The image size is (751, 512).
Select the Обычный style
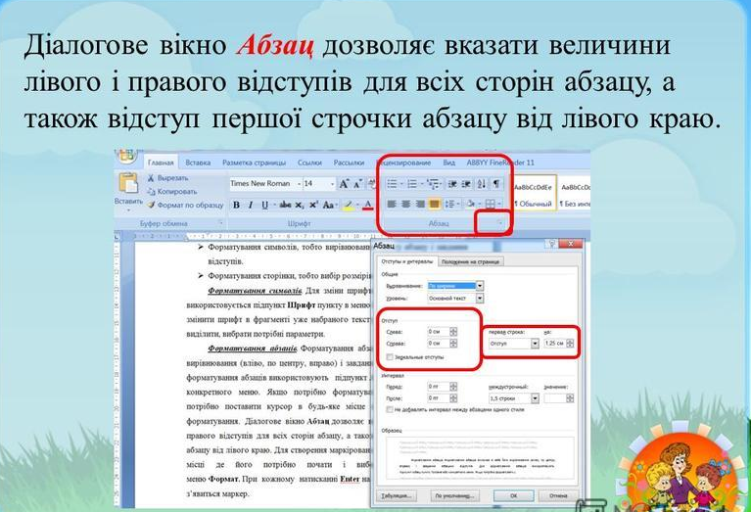(x=533, y=194)
